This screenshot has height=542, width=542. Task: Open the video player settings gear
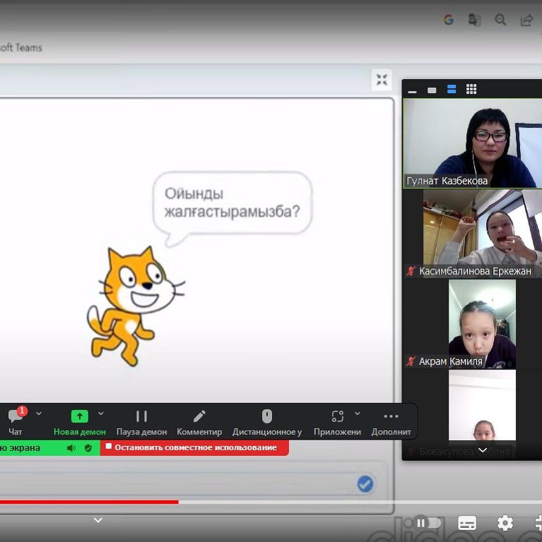click(505, 522)
